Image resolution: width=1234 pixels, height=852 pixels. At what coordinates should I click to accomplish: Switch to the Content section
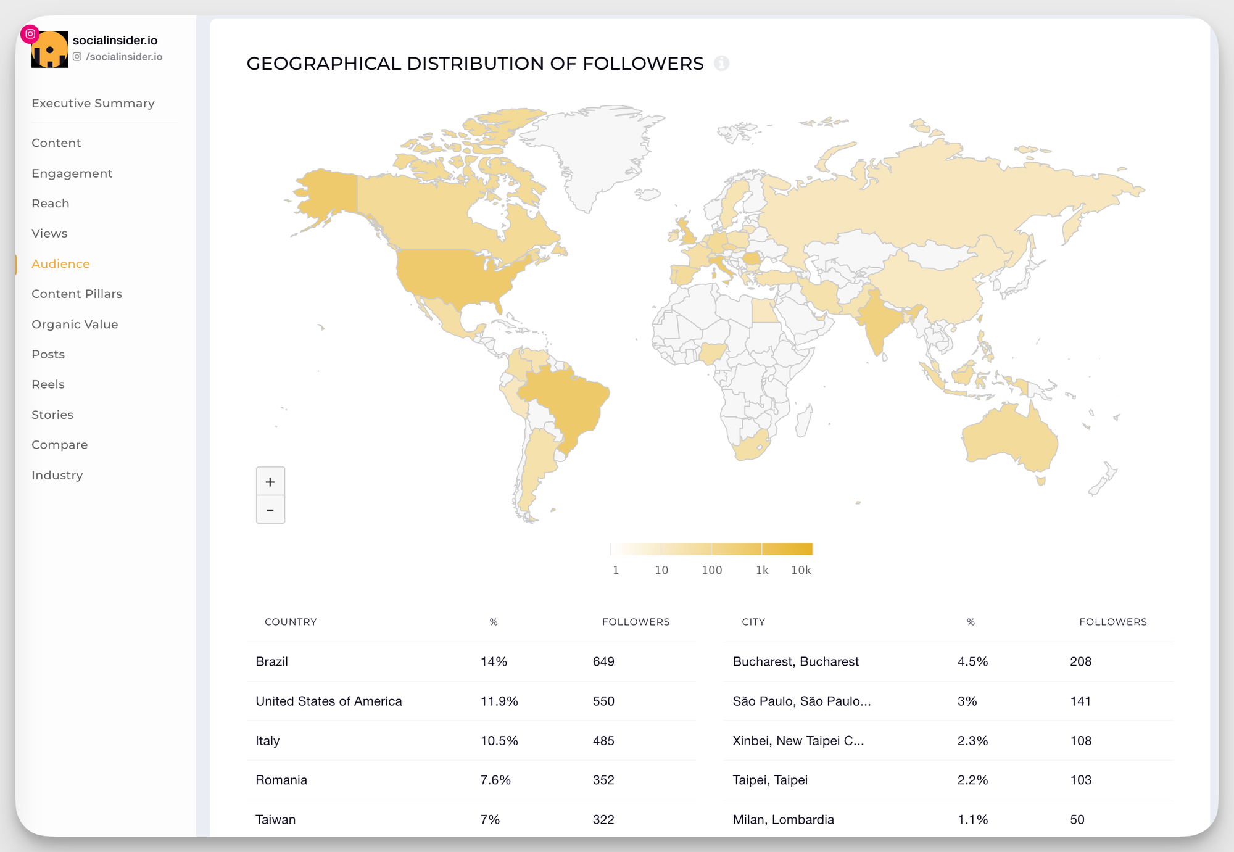(56, 143)
